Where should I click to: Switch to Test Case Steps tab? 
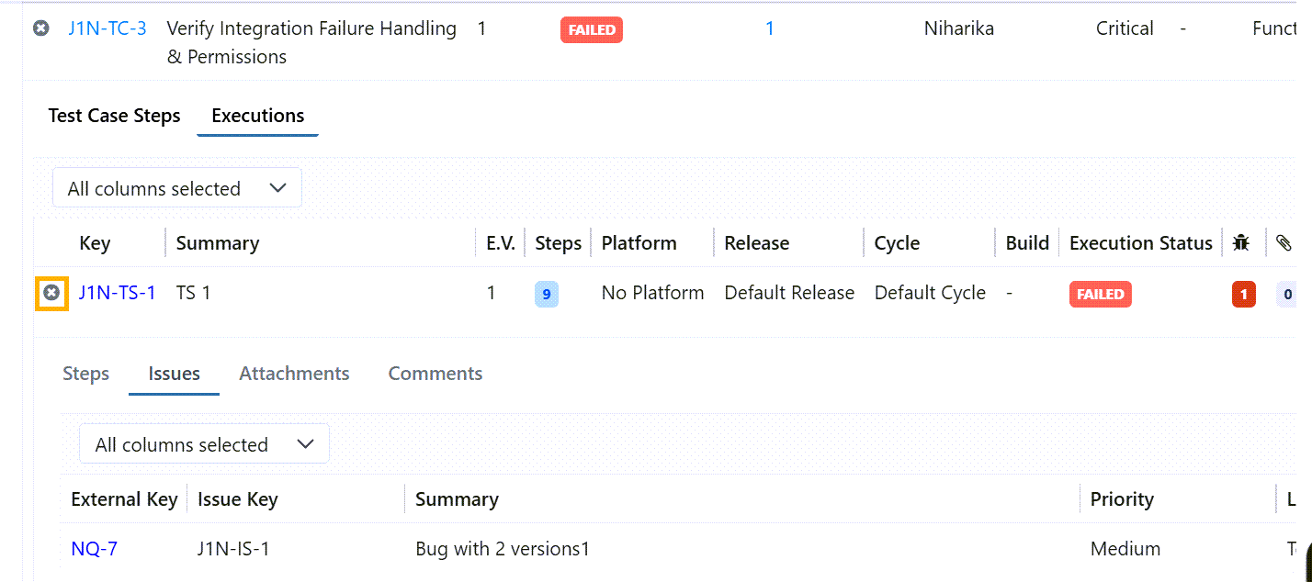click(114, 116)
